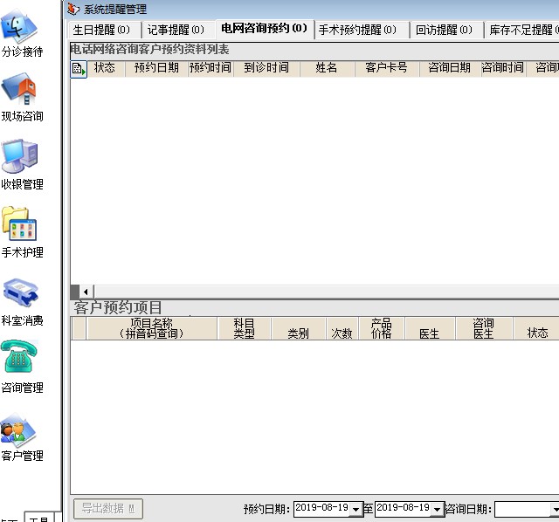Click the 咨询日期 column header

tap(450, 68)
